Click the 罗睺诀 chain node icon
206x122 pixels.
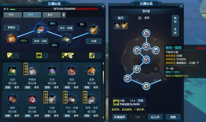pyautogui.click(x=11, y=38)
